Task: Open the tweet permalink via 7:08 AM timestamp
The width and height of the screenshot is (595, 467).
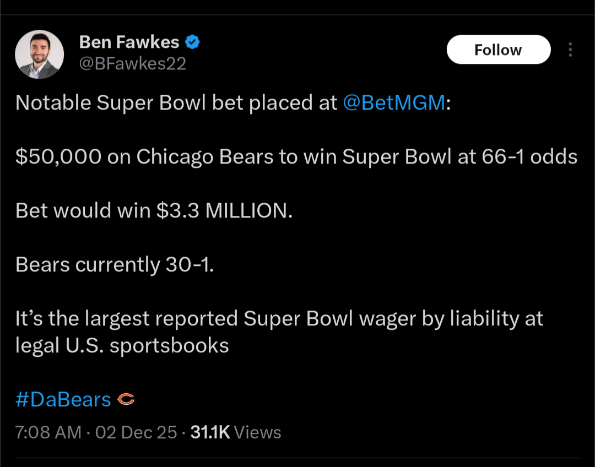Action: [48, 432]
